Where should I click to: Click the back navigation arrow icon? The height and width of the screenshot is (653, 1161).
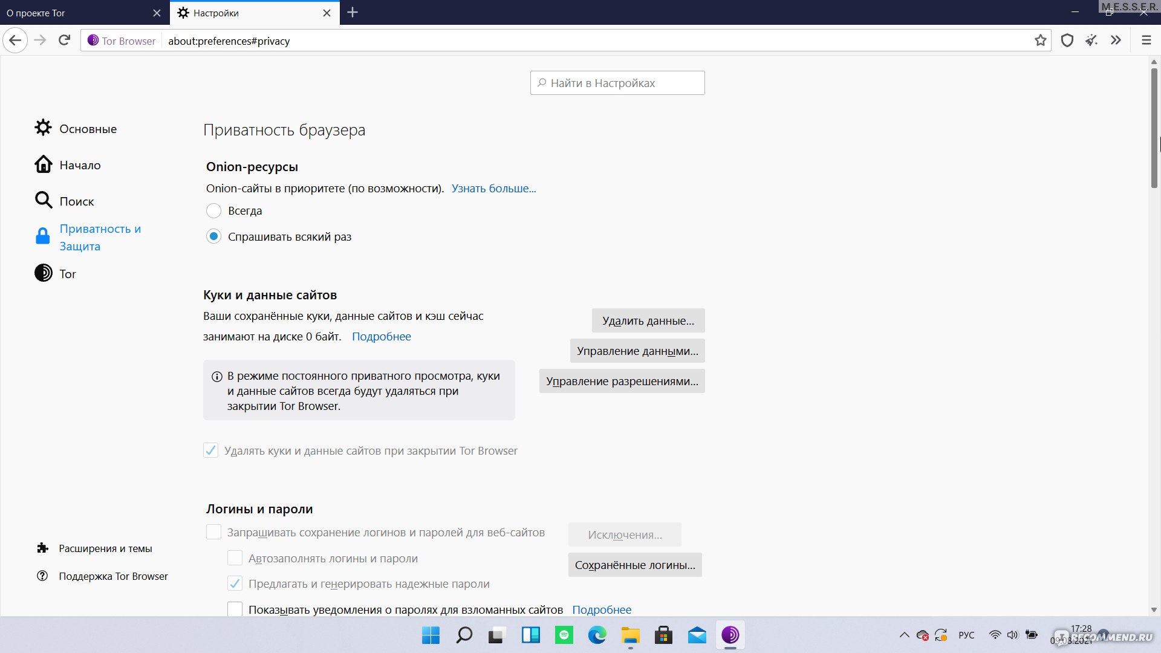click(x=15, y=41)
